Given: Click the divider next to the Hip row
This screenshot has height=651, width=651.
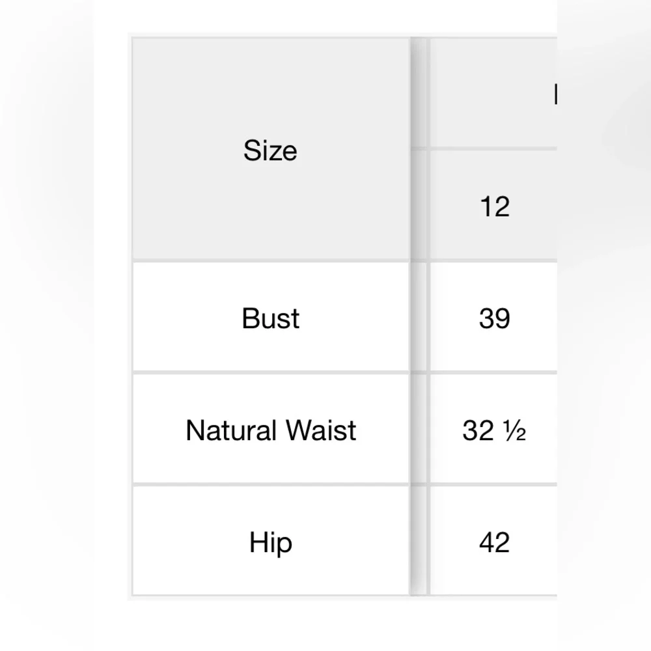Looking at the screenshot, I should point(419,540).
